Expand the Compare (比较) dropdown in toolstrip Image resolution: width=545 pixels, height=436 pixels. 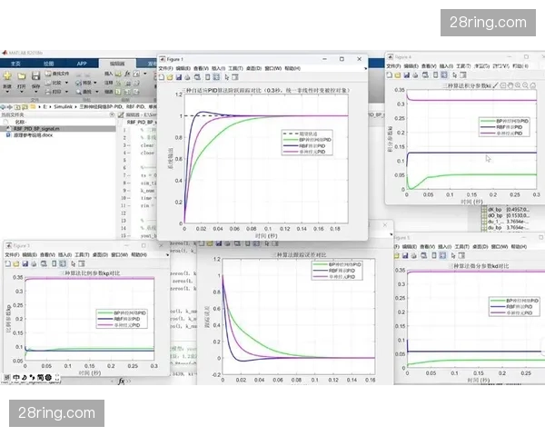(64, 82)
